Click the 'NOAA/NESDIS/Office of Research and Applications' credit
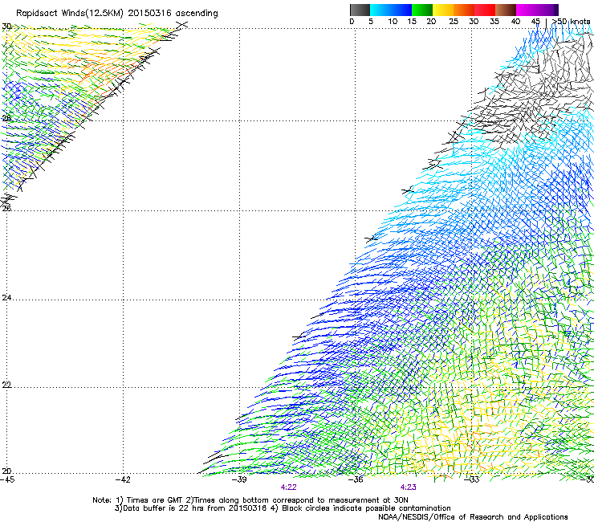This screenshot has height=522, width=594. (473, 517)
